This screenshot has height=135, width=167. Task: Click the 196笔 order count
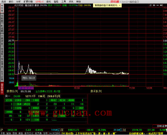(x=42, y=96)
